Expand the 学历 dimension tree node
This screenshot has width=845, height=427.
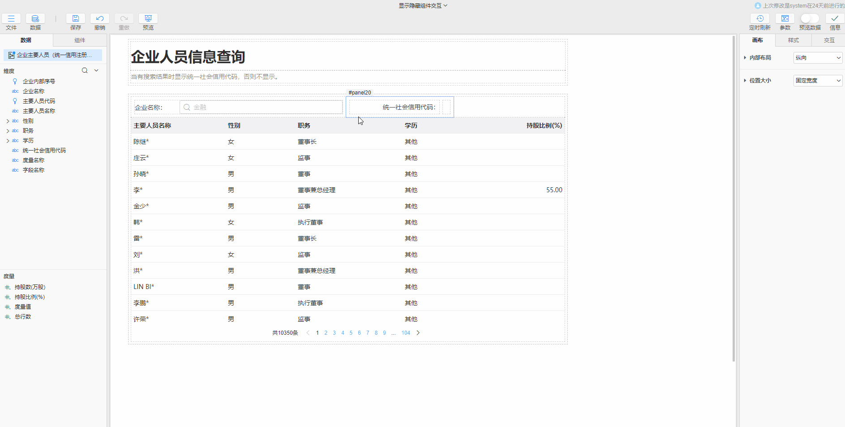[x=8, y=141]
